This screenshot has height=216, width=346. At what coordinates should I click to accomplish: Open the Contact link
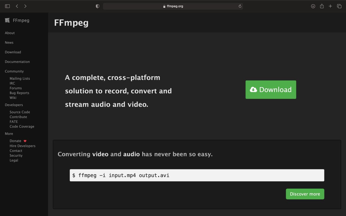click(x=16, y=151)
